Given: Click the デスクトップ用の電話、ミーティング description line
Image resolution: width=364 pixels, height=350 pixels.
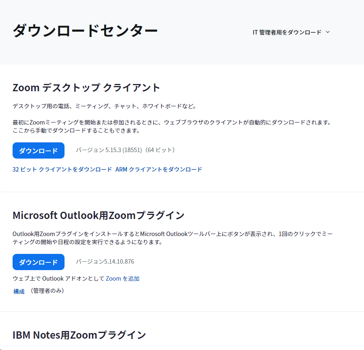Looking at the screenshot, I should [104, 106].
